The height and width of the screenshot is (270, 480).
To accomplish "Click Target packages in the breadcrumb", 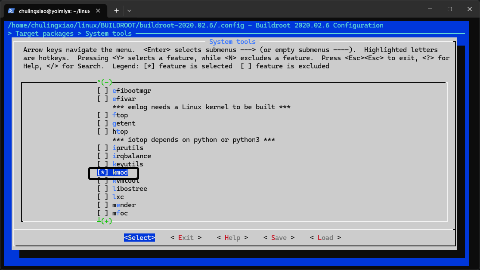I will (44, 34).
